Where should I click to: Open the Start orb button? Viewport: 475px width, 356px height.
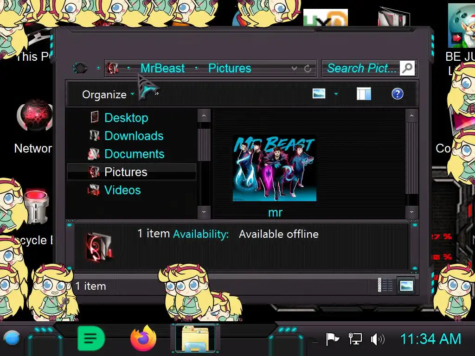pyautogui.click(x=12, y=338)
